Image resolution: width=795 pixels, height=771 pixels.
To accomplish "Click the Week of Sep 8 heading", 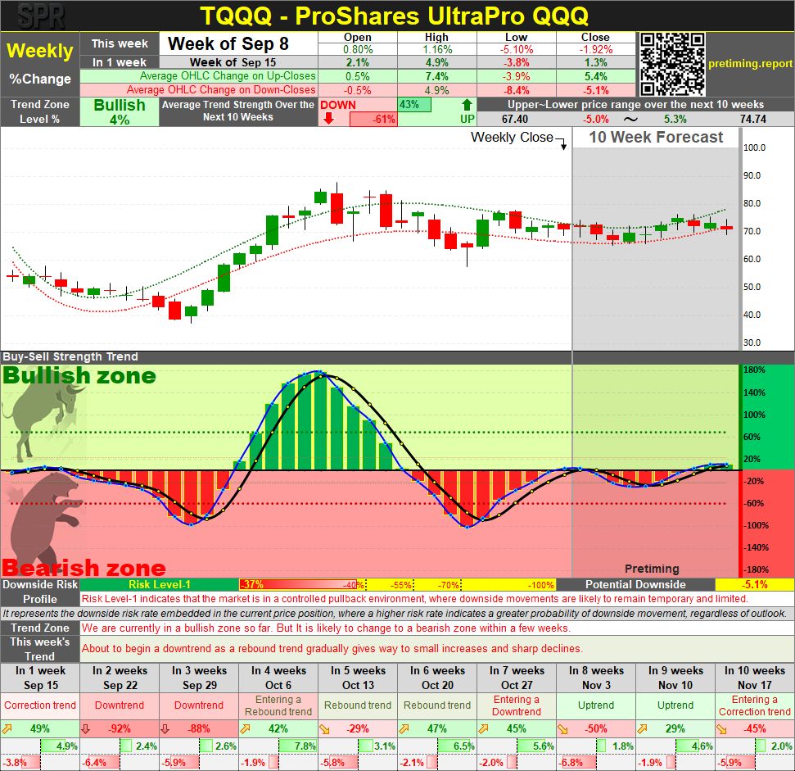I will point(228,43).
